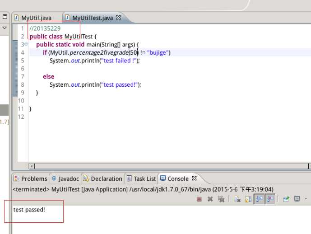Terminate the running program via red square
The height and width of the screenshot is (234, 311).
[199, 199]
